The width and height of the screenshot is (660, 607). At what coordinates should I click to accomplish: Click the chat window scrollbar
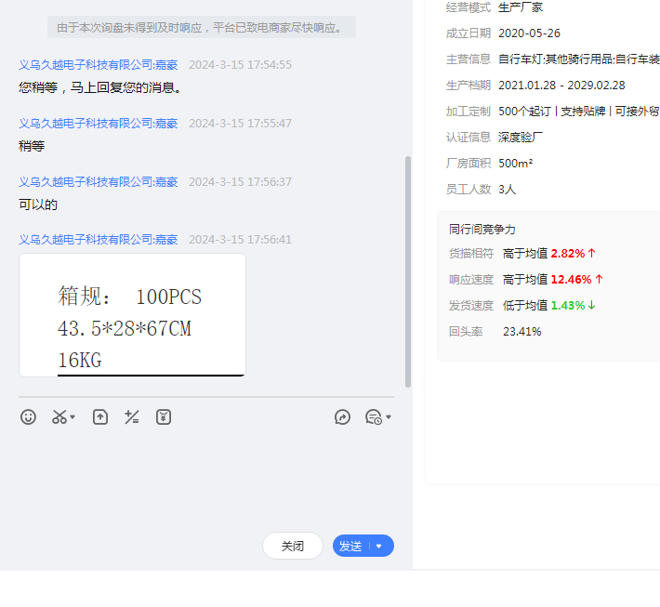[x=407, y=270]
